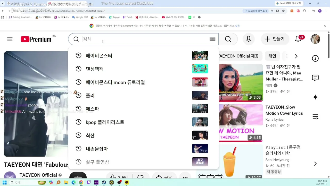Open Steam from the taskbar
330x186 pixels.
(x=104, y=182)
